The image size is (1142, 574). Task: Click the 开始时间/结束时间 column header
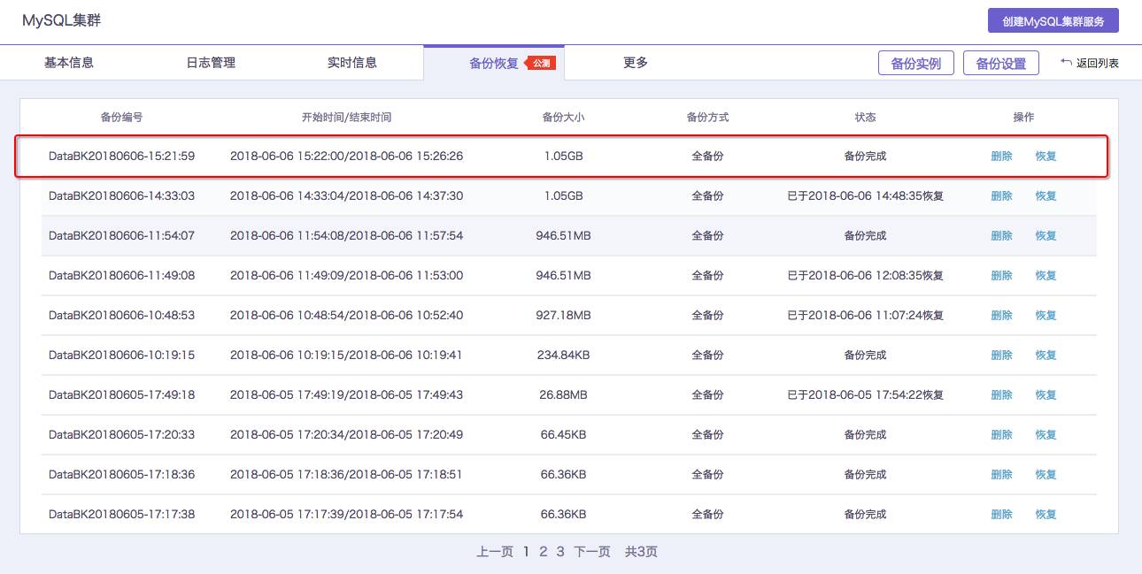(346, 117)
